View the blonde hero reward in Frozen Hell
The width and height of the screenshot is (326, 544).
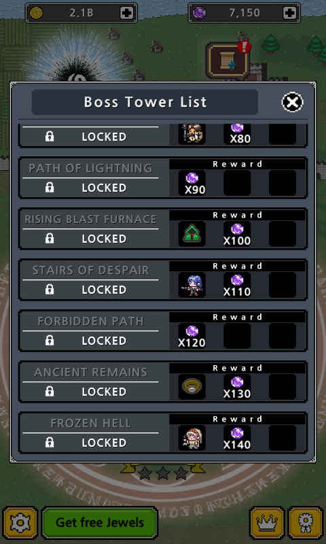pos(192,437)
